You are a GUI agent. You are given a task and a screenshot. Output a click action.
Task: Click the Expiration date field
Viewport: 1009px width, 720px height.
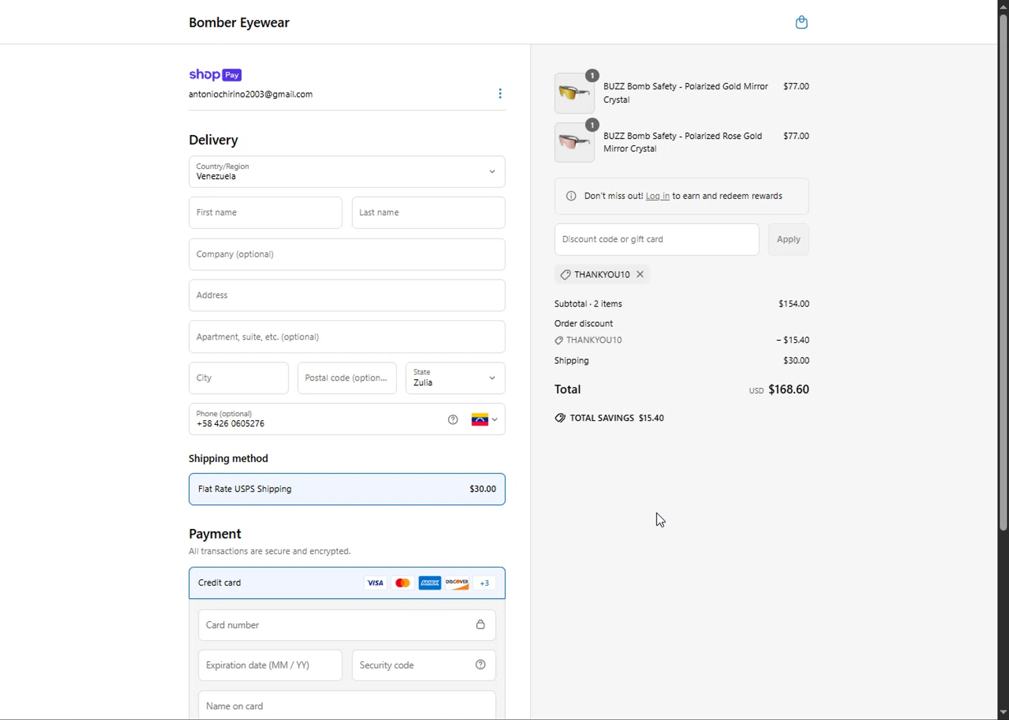tap(270, 665)
